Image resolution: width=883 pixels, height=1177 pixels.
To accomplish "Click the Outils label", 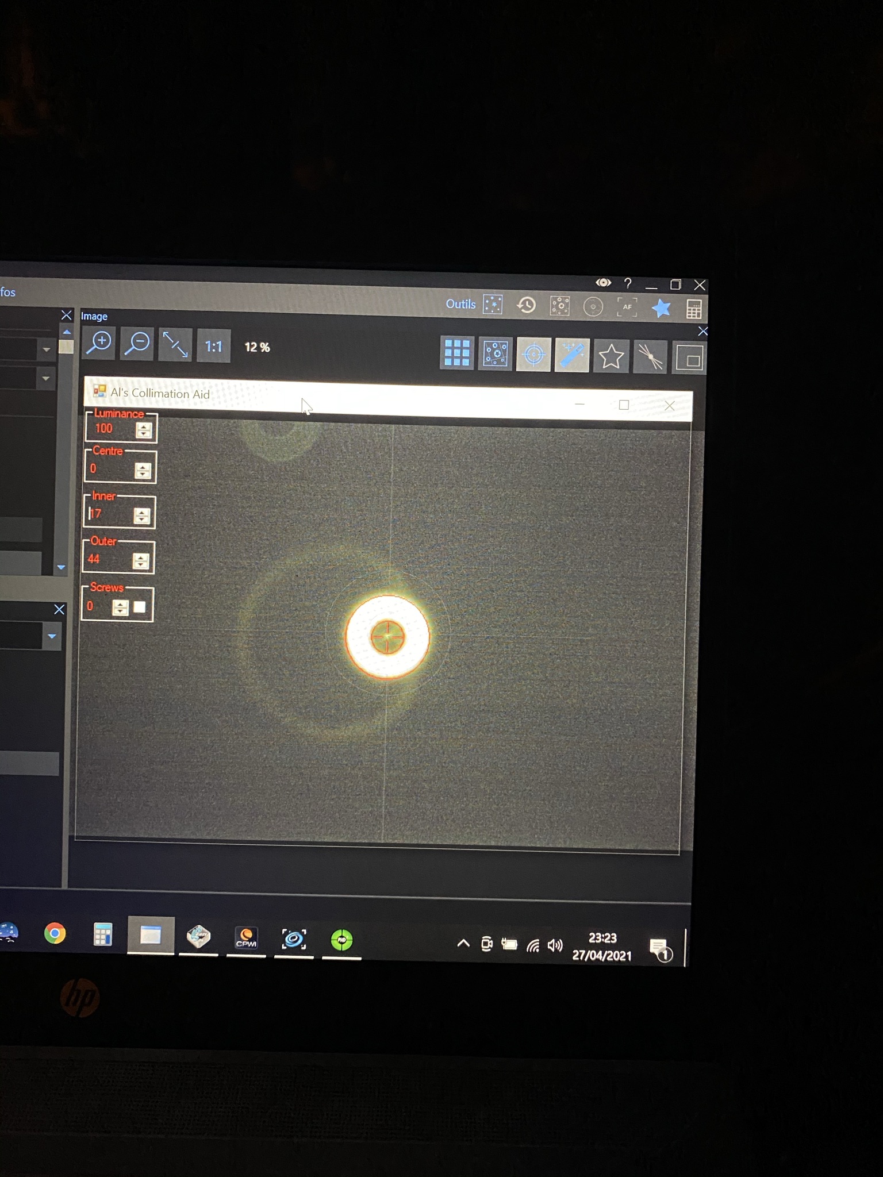I will [x=460, y=304].
